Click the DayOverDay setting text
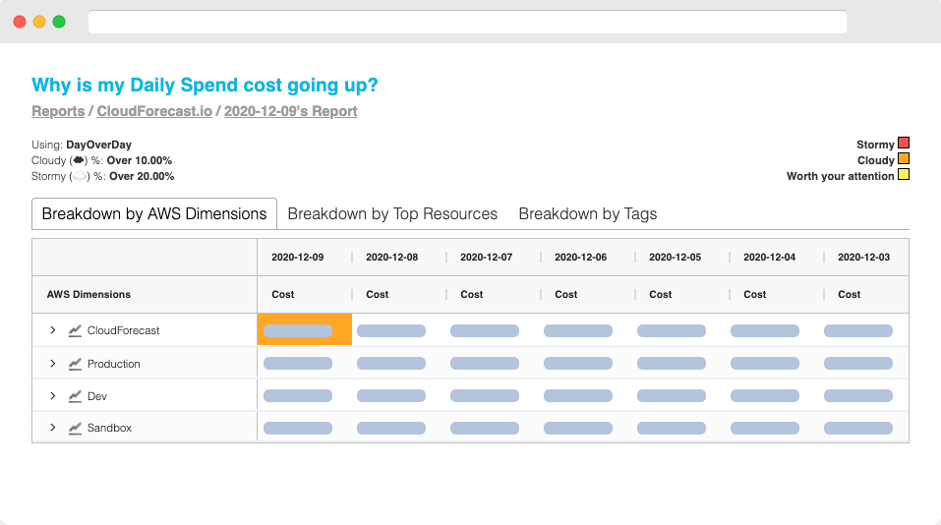Image resolution: width=941 pixels, height=525 pixels. coord(98,145)
